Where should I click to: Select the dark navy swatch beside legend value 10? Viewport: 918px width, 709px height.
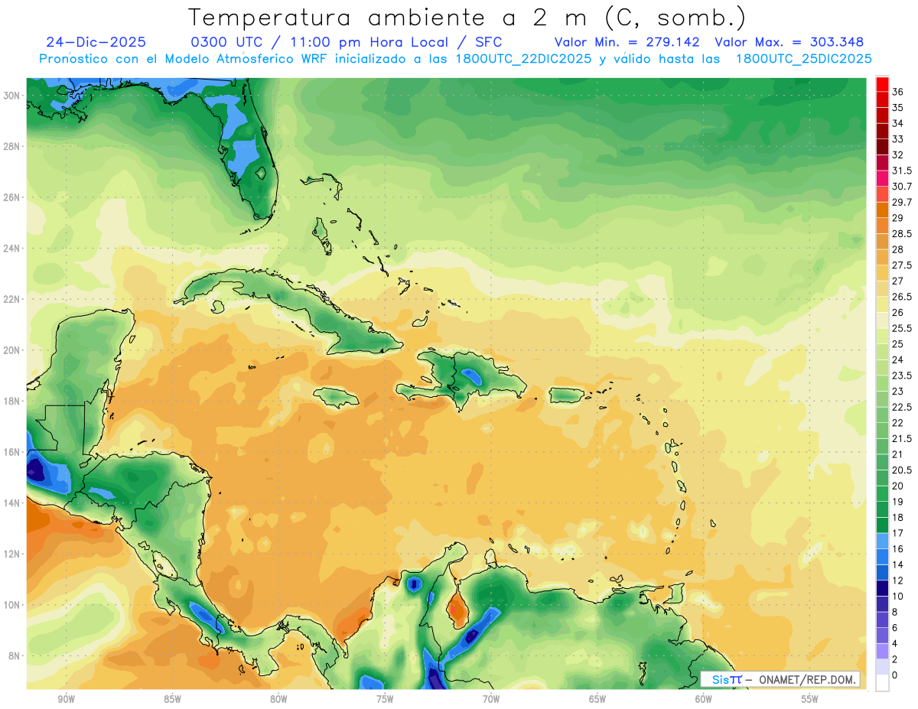[x=882, y=588]
